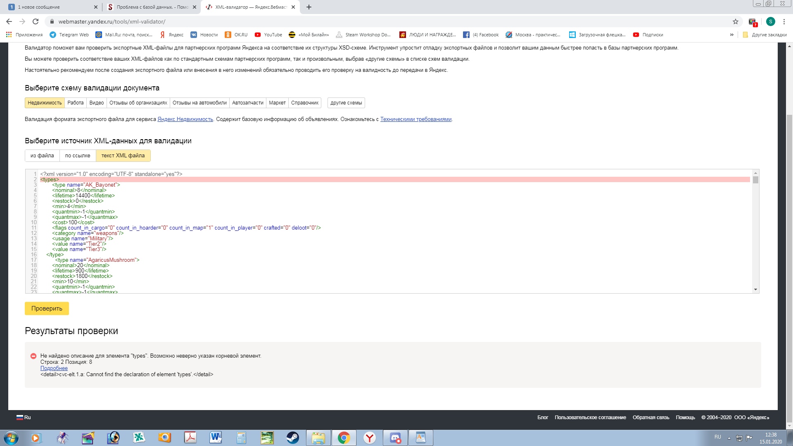
Task: Switch to 'по ссылке' source tab
Action: 78,156
